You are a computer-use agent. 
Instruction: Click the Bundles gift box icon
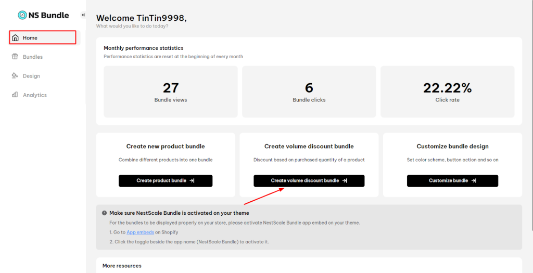[15, 57]
